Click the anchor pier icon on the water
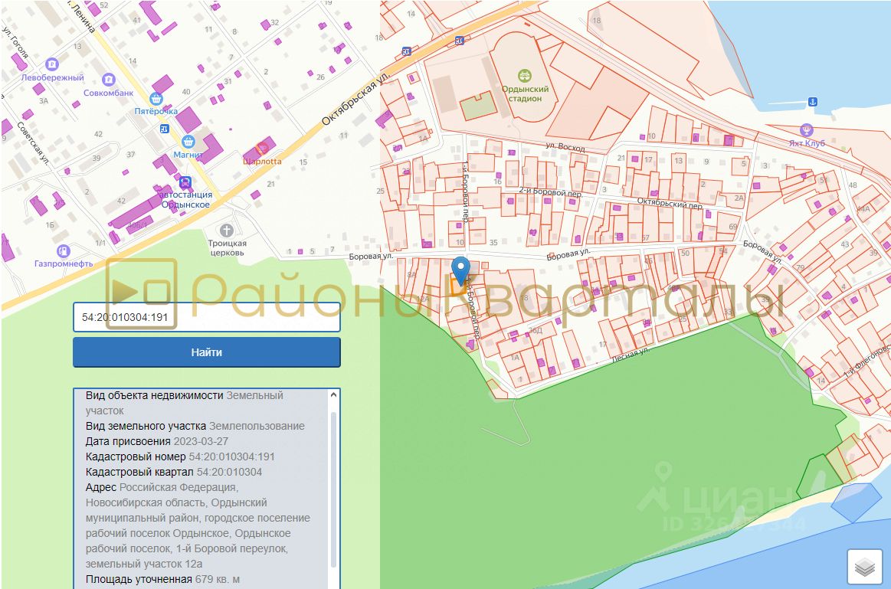Image resolution: width=891 pixels, height=589 pixels. (x=811, y=101)
